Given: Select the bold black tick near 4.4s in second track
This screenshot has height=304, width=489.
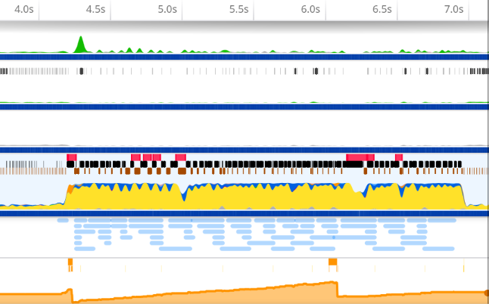Looking at the screenshot, I should pos(81,71).
